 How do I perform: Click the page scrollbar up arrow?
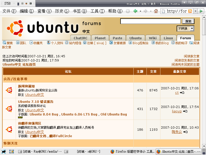click(204, 17)
